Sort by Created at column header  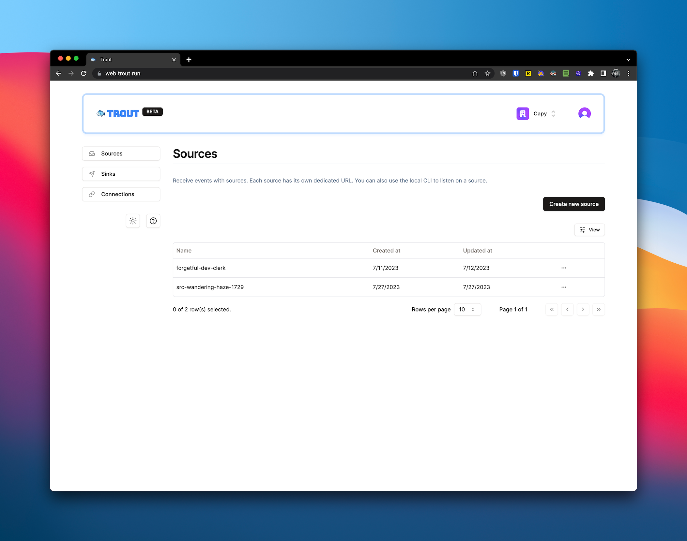point(386,251)
